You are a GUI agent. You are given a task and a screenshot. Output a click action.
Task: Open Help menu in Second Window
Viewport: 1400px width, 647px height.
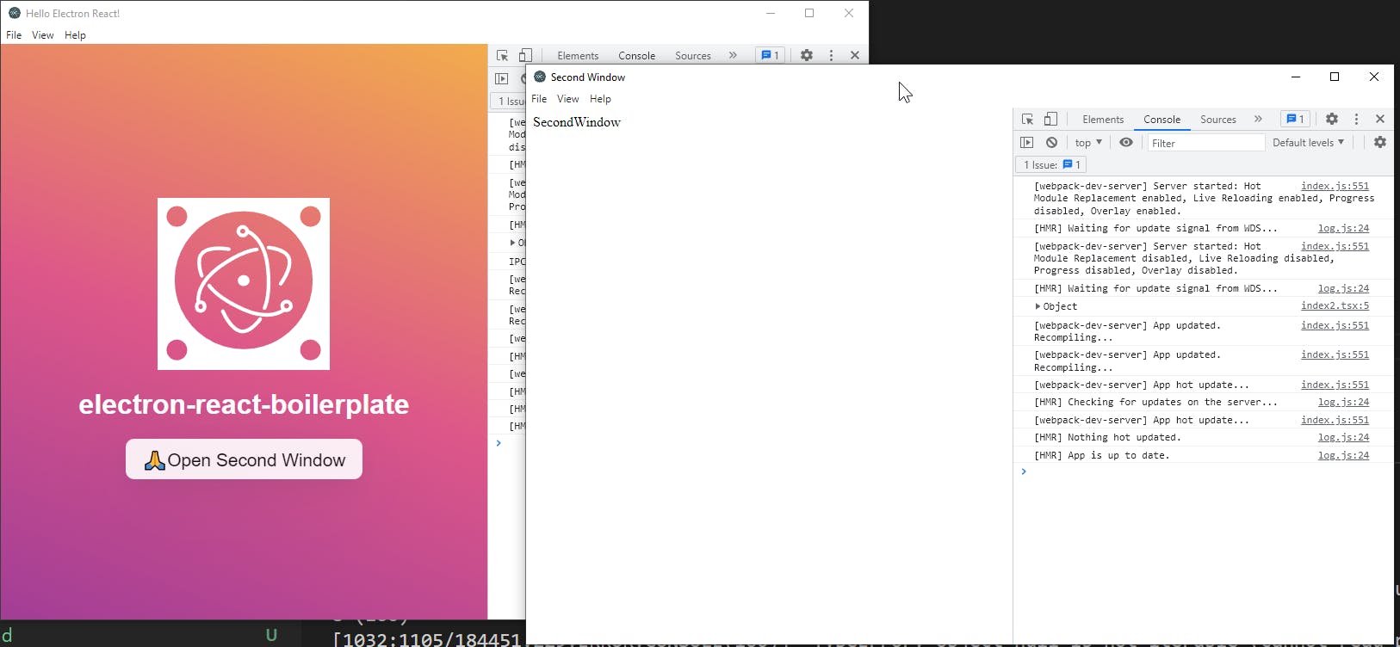[x=601, y=99]
